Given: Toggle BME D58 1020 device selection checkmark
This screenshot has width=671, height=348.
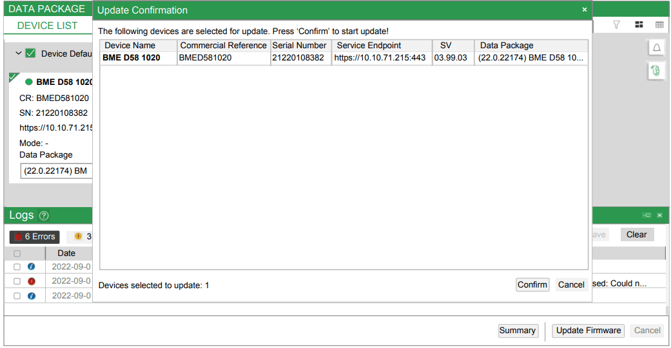Looking at the screenshot, I should click(x=14, y=78).
